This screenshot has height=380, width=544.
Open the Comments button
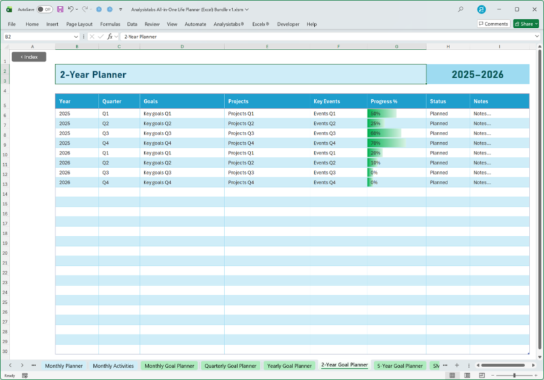493,24
